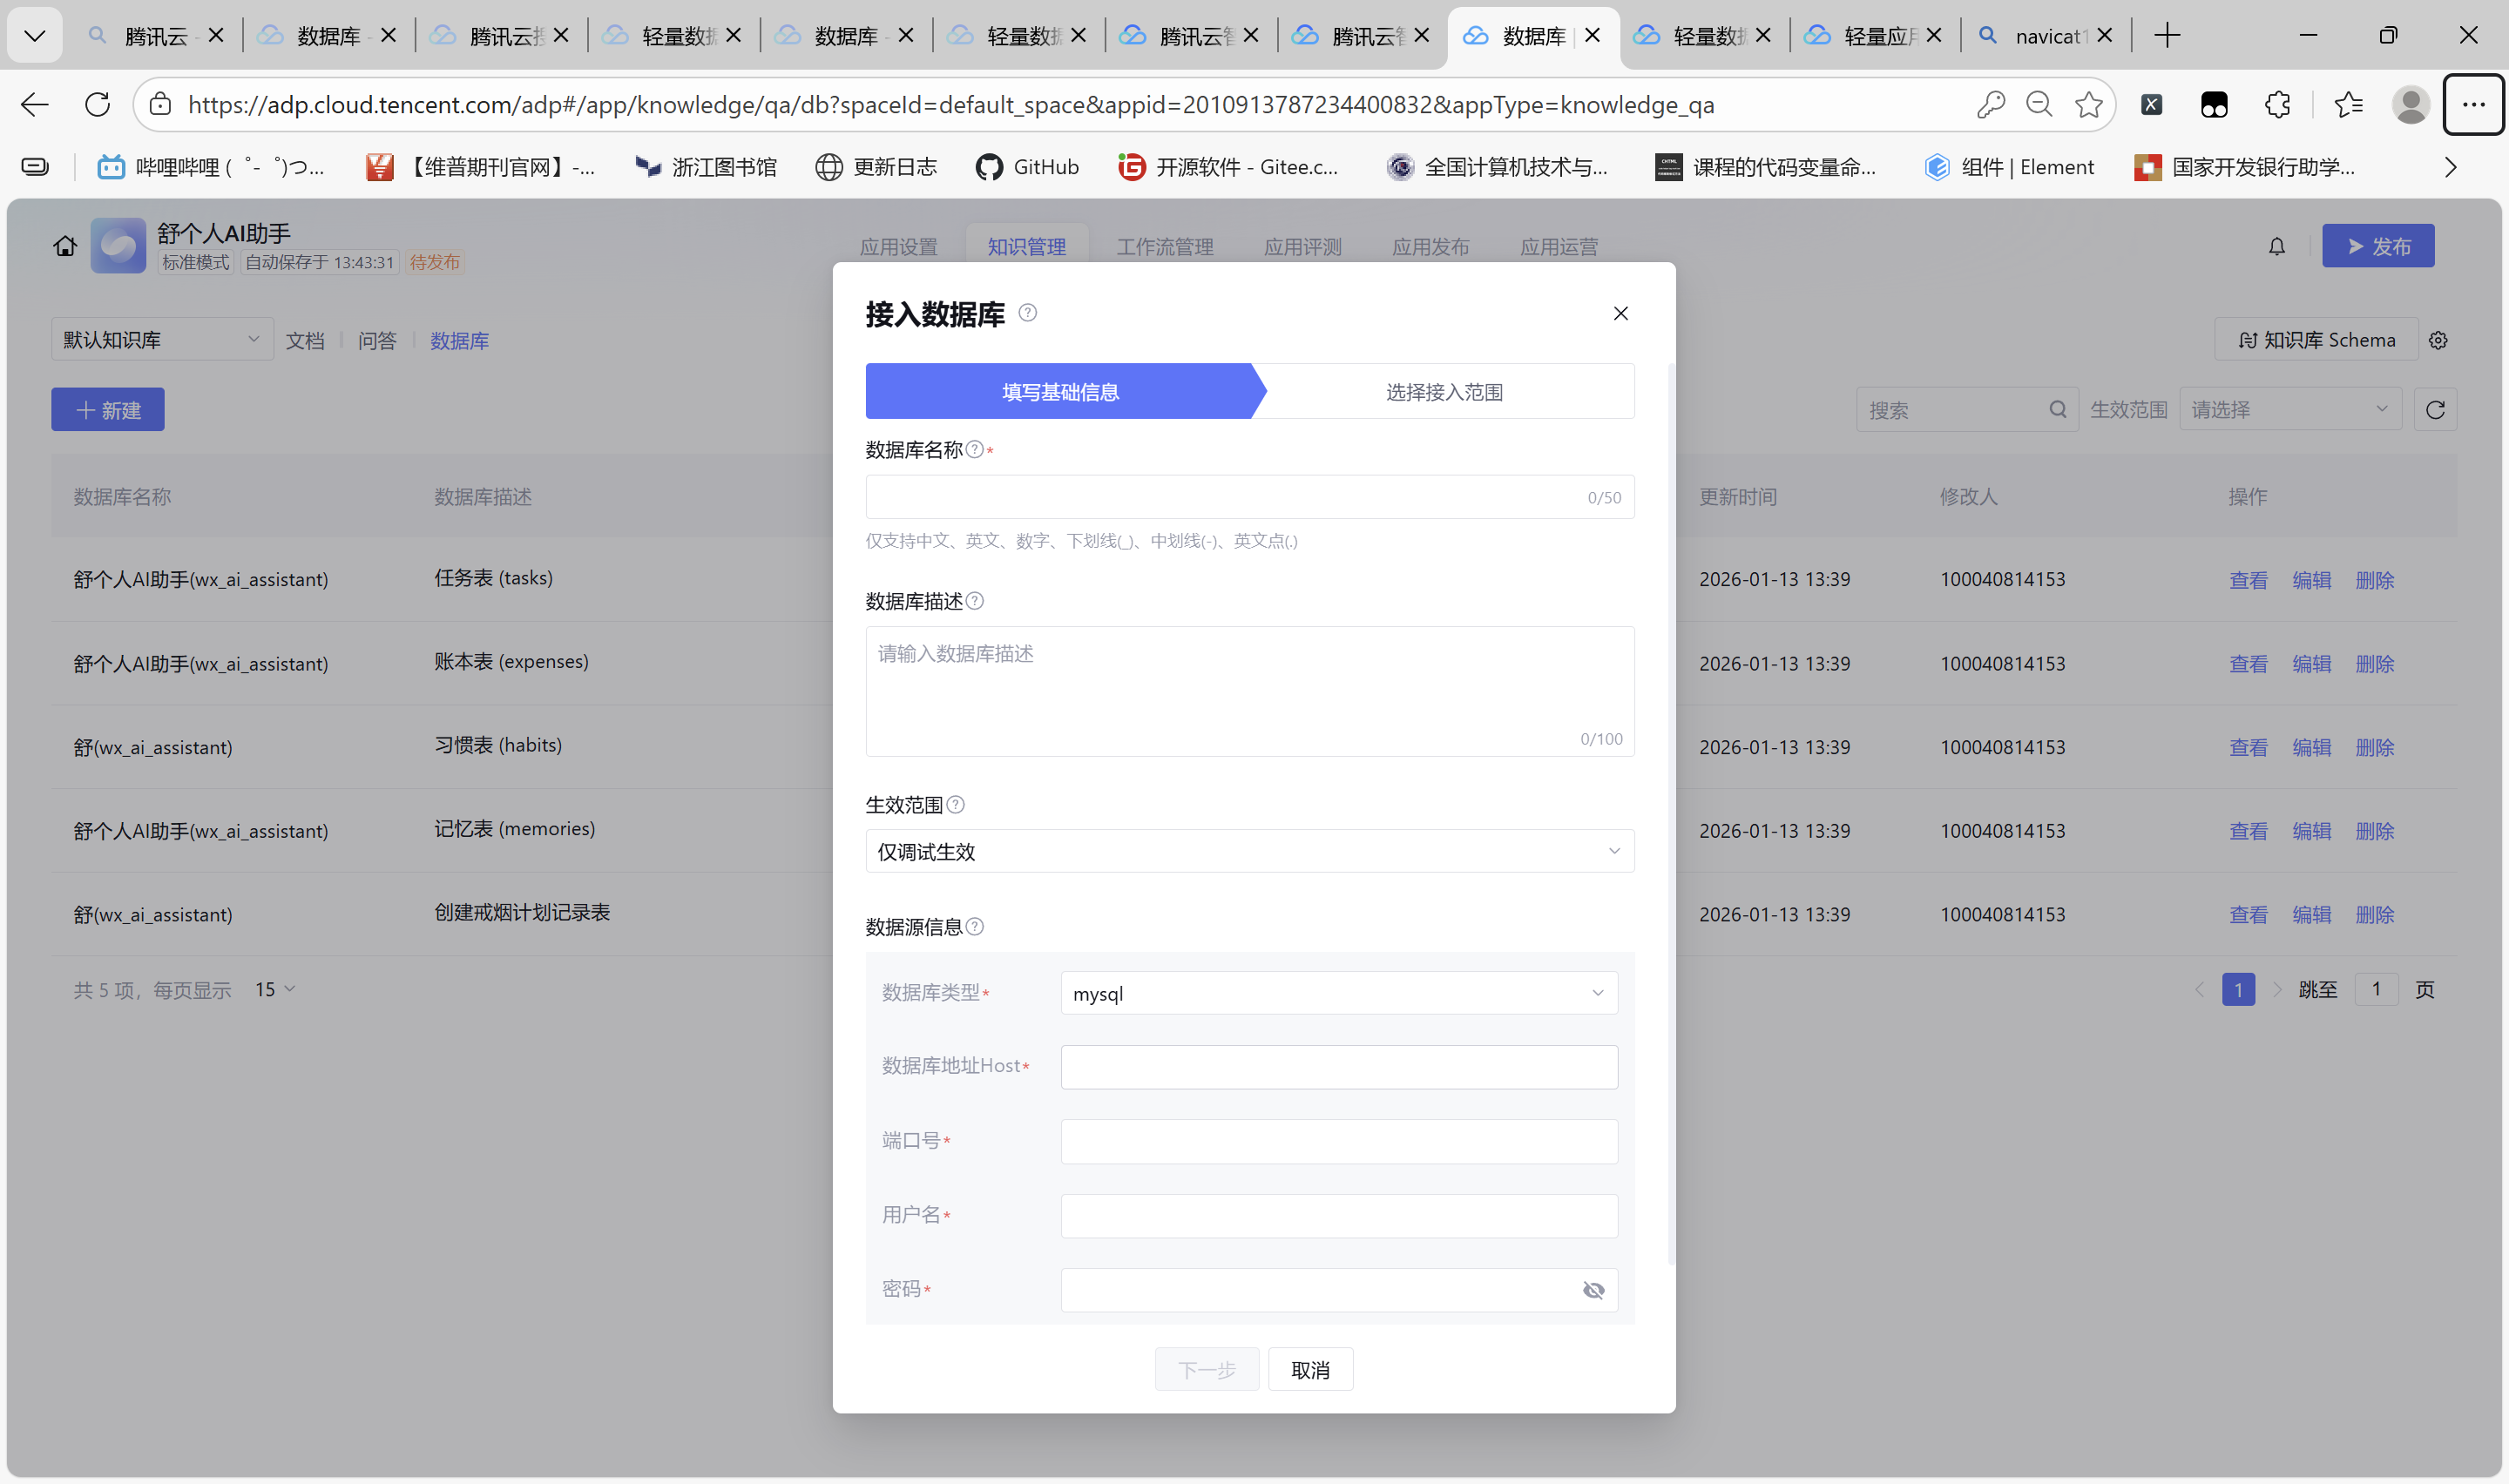Open the page size 15 dropdown
This screenshot has width=2509, height=1484.
[x=274, y=989]
